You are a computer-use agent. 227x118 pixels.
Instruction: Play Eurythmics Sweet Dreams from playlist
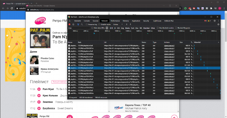point(39,108)
